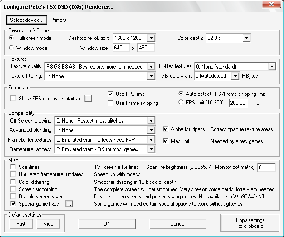Apply Fast default settings
284x237 pixels.
[x=21, y=224]
